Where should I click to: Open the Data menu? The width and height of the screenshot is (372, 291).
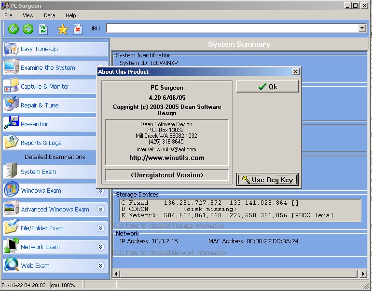(50, 15)
